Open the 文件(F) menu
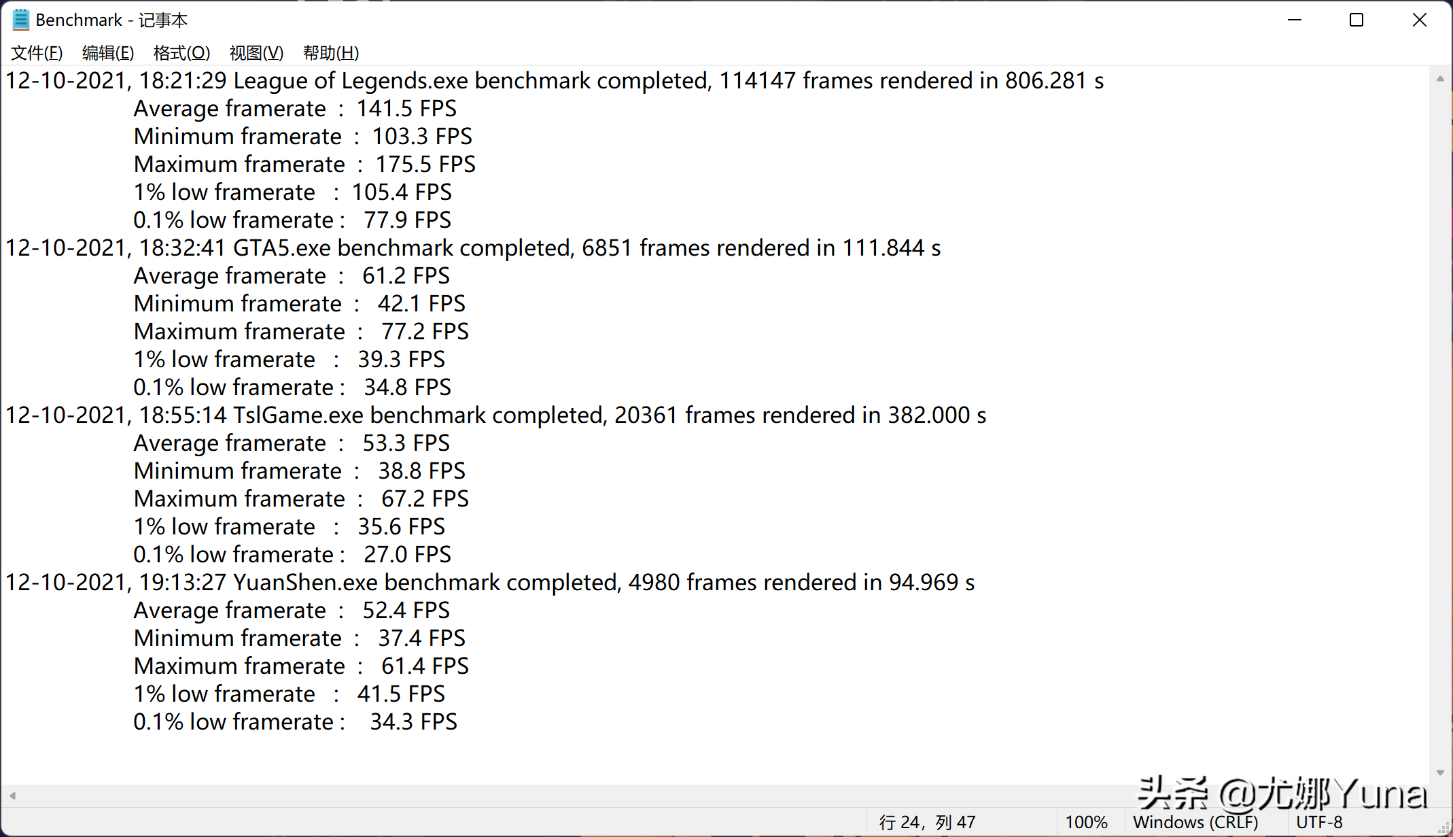Image resolution: width=1453 pixels, height=837 pixels. click(37, 53)
